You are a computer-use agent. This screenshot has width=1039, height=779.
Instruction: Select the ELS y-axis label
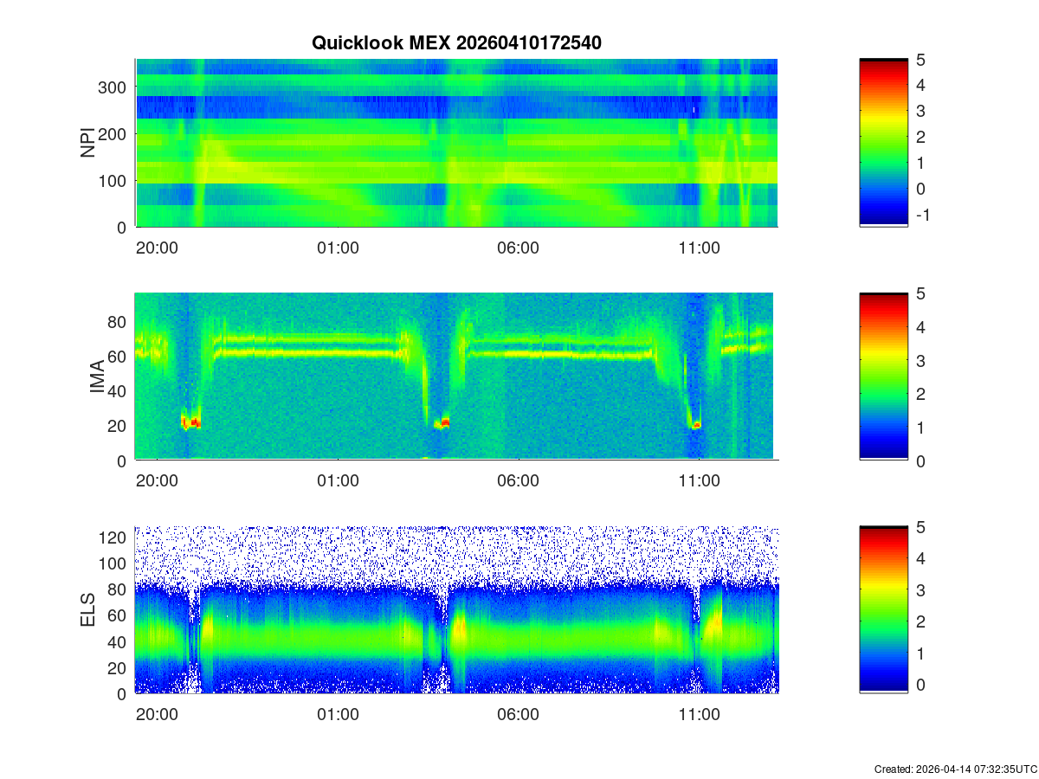coord(88,610)
